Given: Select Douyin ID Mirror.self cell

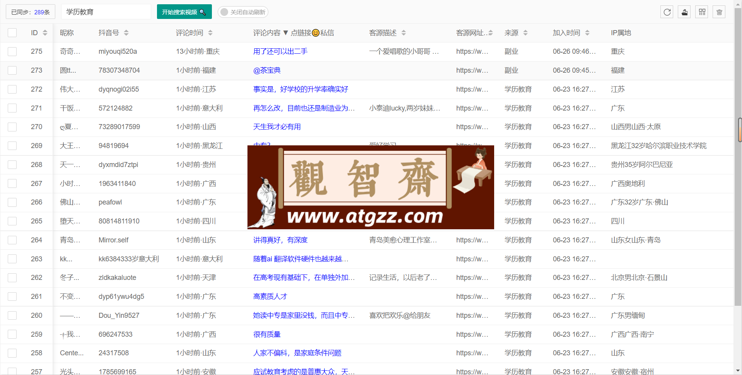Looking at the screenshot, I should (x=113, y=240).
